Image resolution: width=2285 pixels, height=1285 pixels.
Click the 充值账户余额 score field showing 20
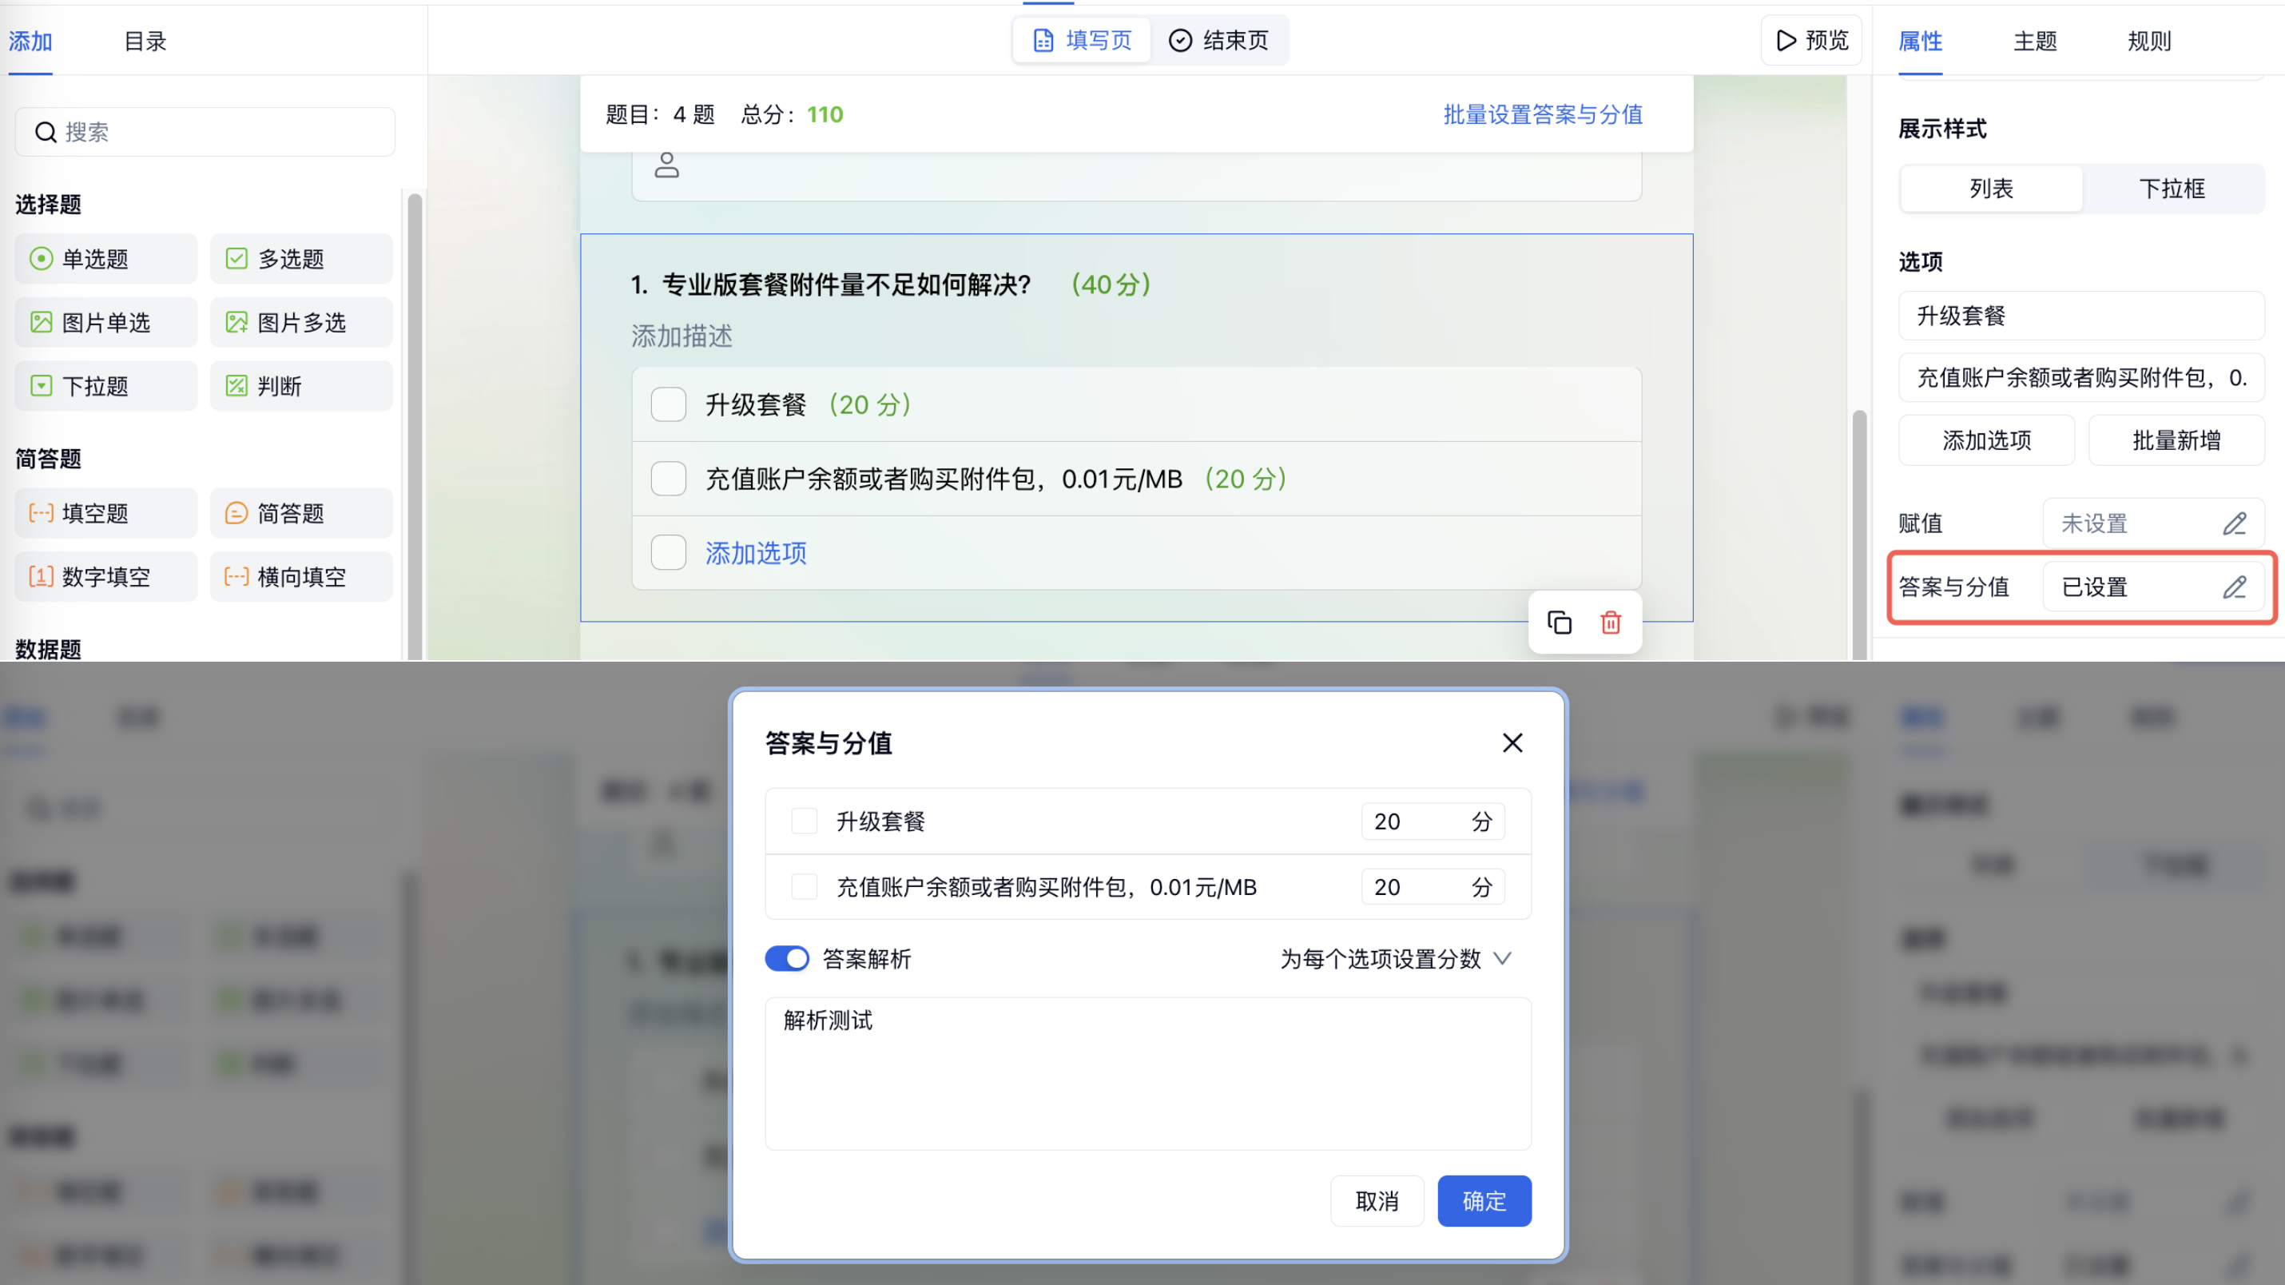pos(1433,886)
